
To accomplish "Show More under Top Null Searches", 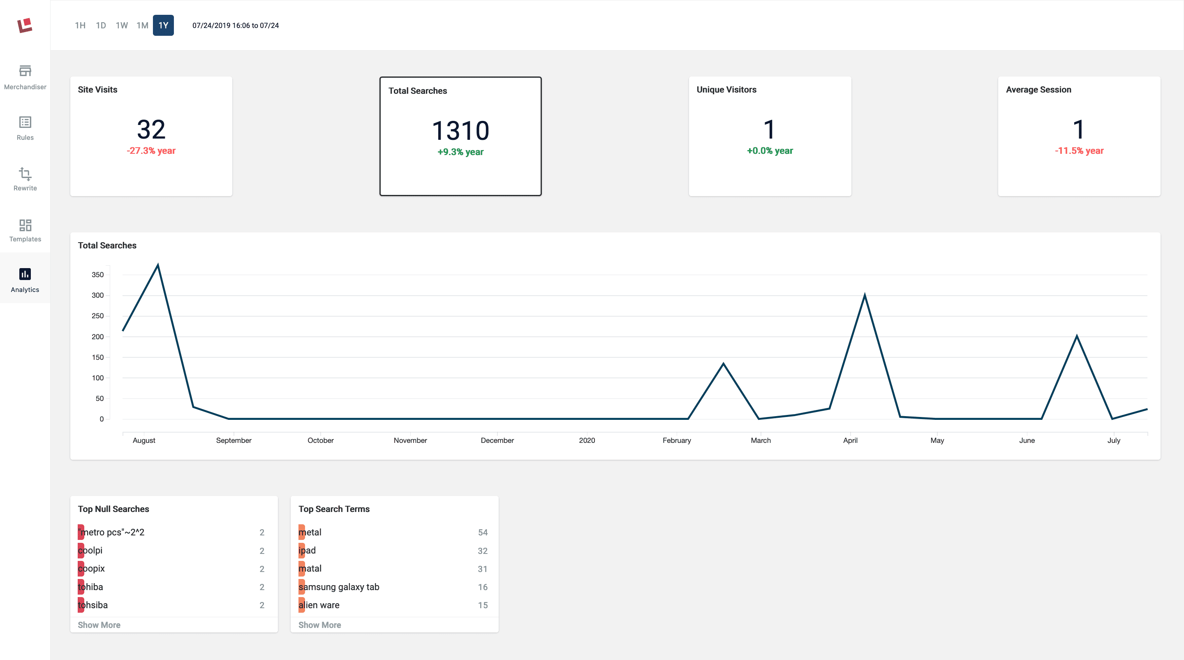I will (x=99, y=625).
